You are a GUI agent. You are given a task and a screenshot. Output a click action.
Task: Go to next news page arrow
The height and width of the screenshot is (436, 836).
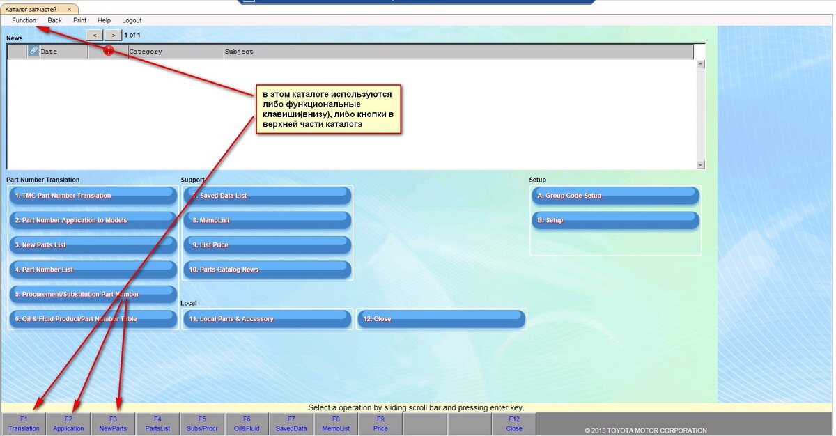point(113,35)
